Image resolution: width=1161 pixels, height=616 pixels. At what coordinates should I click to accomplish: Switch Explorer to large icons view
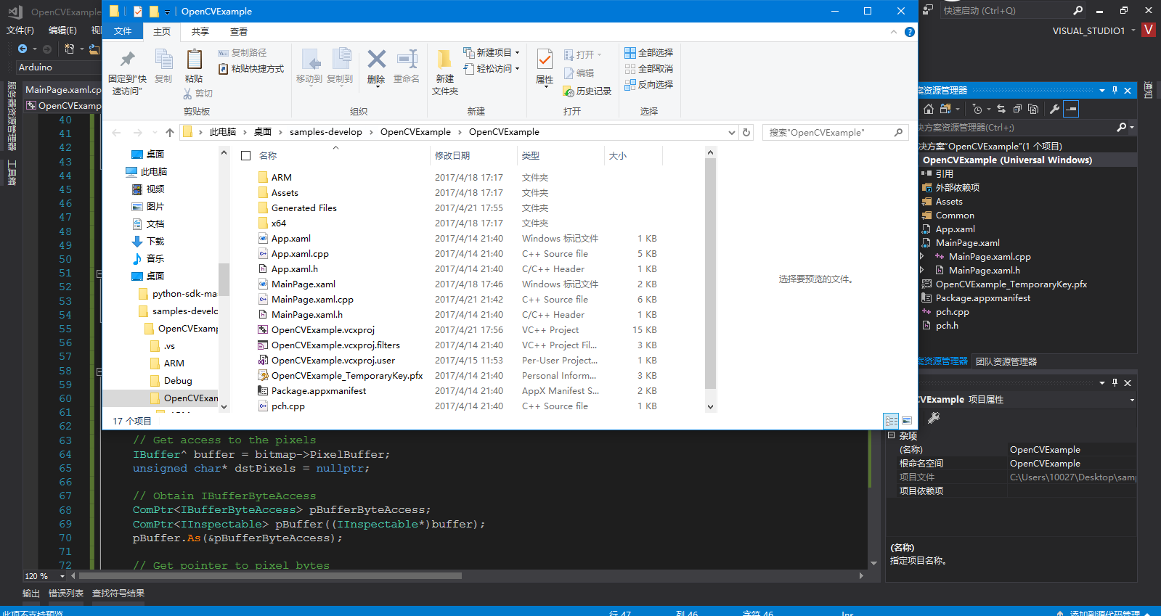(x=907, y=421)
